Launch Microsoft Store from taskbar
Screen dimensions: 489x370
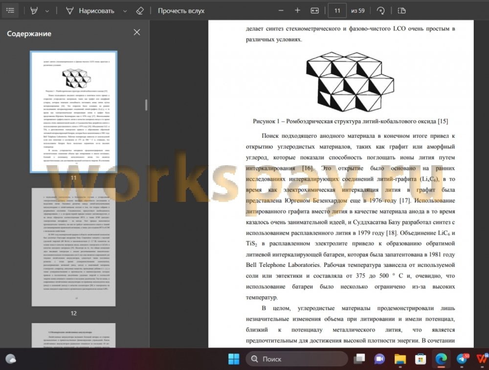tap(421, 359)
